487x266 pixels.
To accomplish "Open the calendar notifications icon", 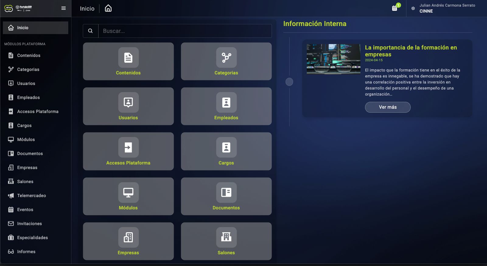I will click(395, 8).
